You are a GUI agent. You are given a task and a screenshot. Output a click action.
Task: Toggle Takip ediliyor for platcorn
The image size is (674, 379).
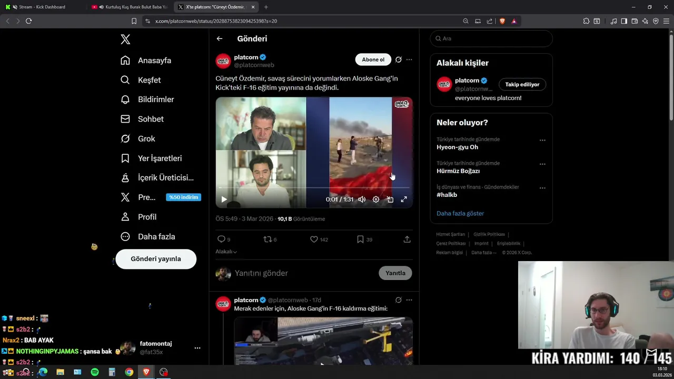point(522,84)
